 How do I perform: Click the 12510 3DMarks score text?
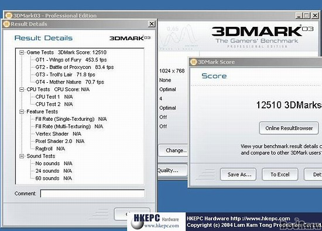tap(289, 105)
